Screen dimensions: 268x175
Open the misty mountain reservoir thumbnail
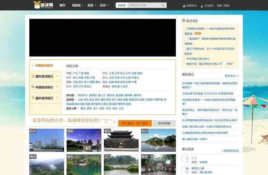pyautogui.click(x=46, y=165)
